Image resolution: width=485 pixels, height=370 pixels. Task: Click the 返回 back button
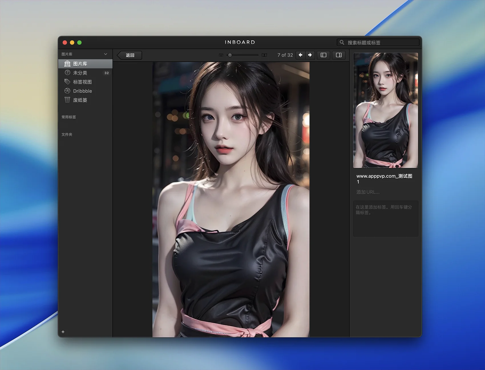click(130, 55)
